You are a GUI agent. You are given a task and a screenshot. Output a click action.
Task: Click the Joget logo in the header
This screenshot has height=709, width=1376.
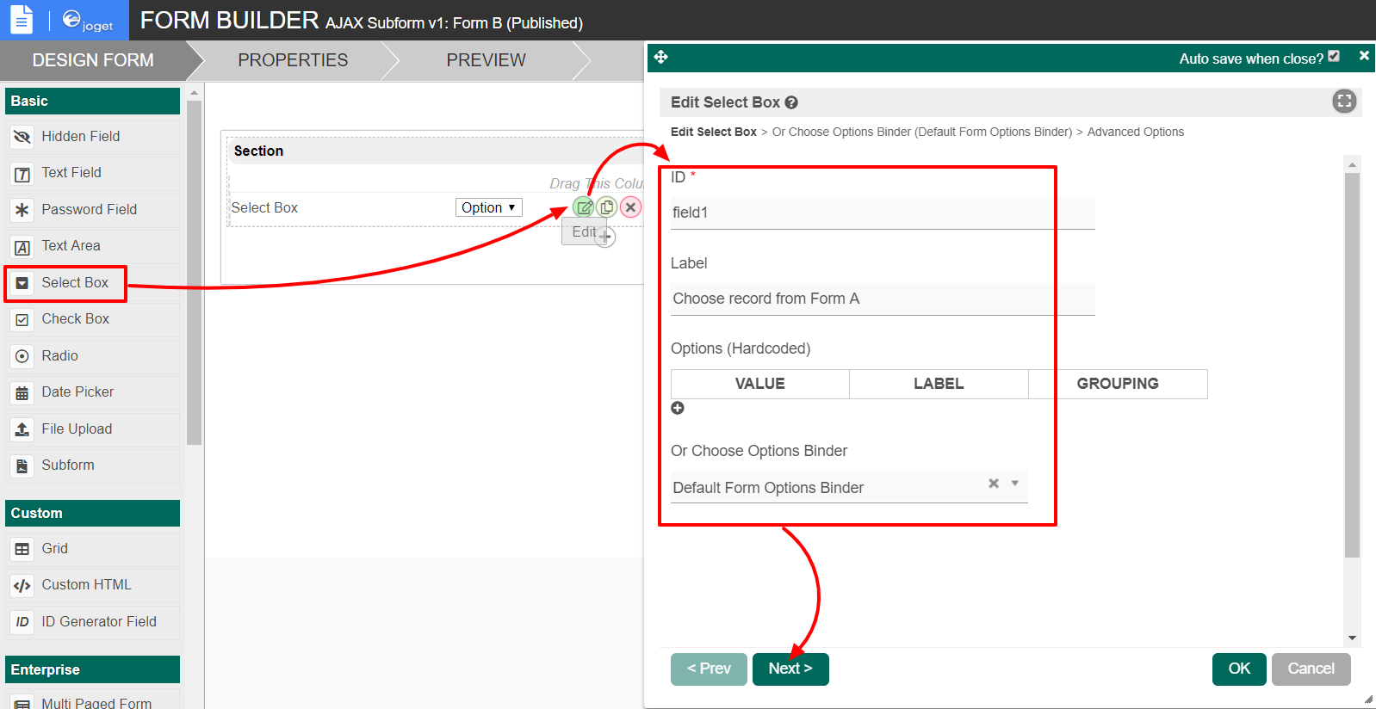(x=87, y=21)
